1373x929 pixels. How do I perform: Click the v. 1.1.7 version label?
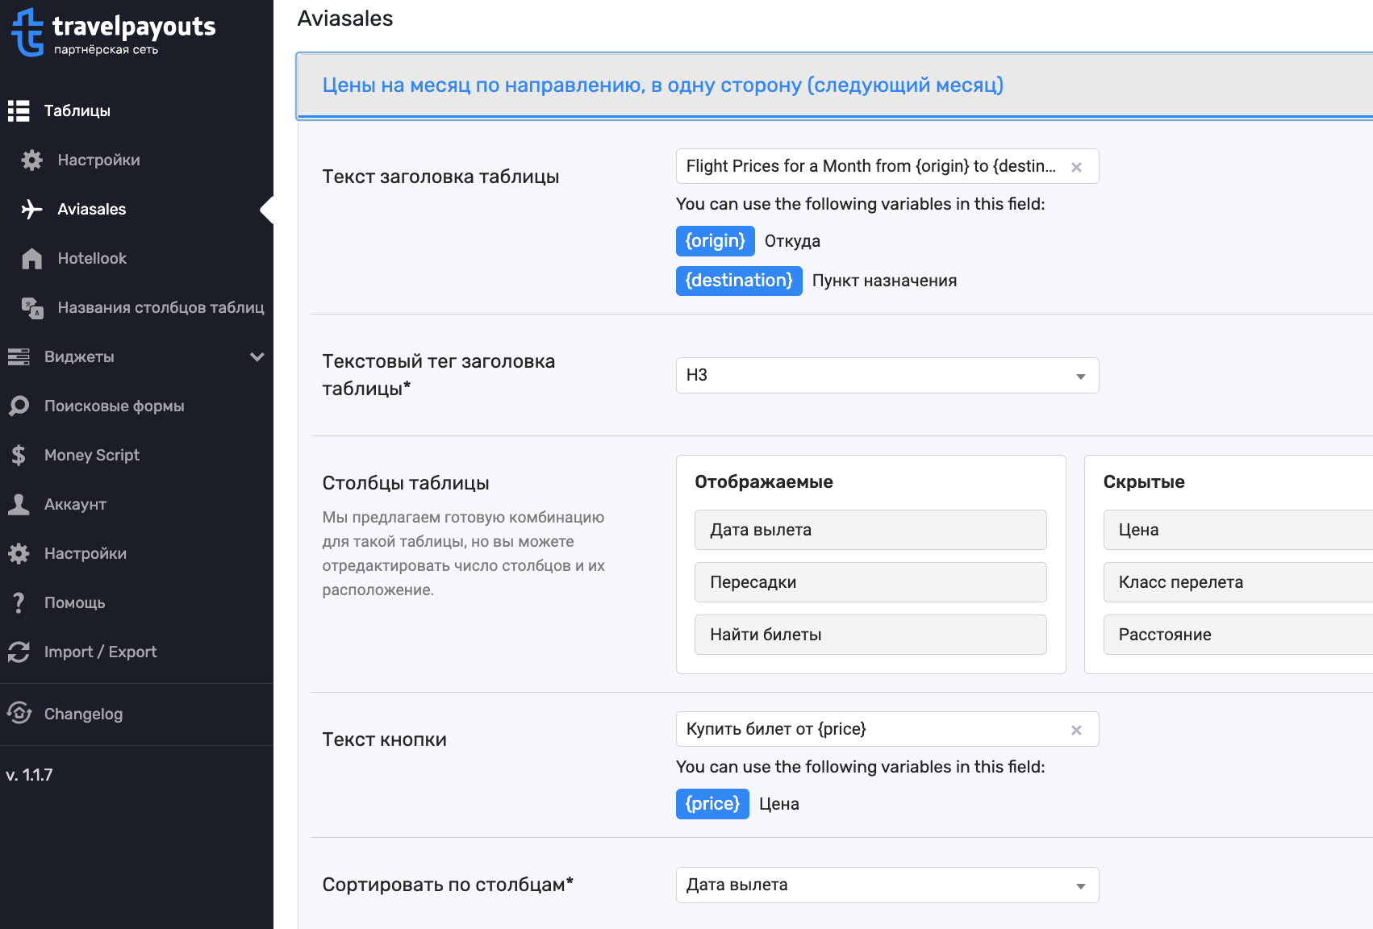(x=30, y=775)
